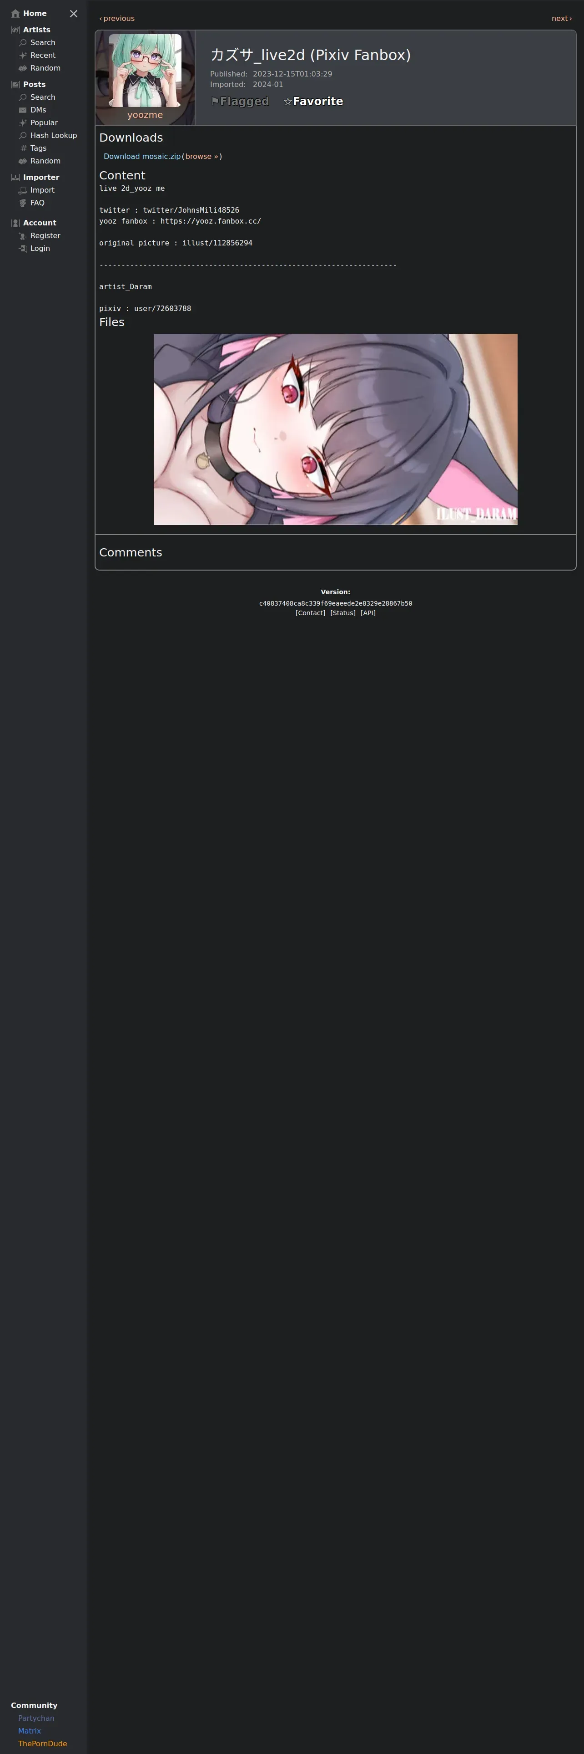Browse the mosaic.zip archive contents
Image resolution: width=584 pixels, height=1754 pixels.
coord(202,157)
